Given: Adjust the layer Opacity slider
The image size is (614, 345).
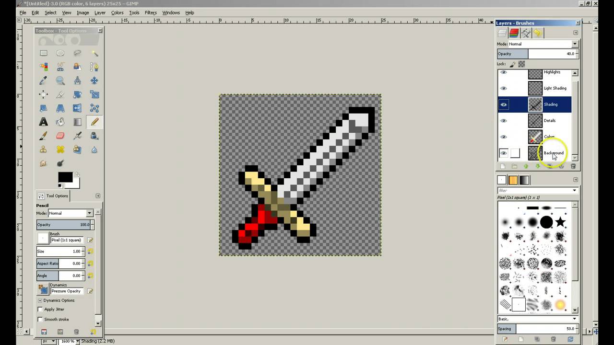Looking at the screenshot, I should [x=537, y=54].
